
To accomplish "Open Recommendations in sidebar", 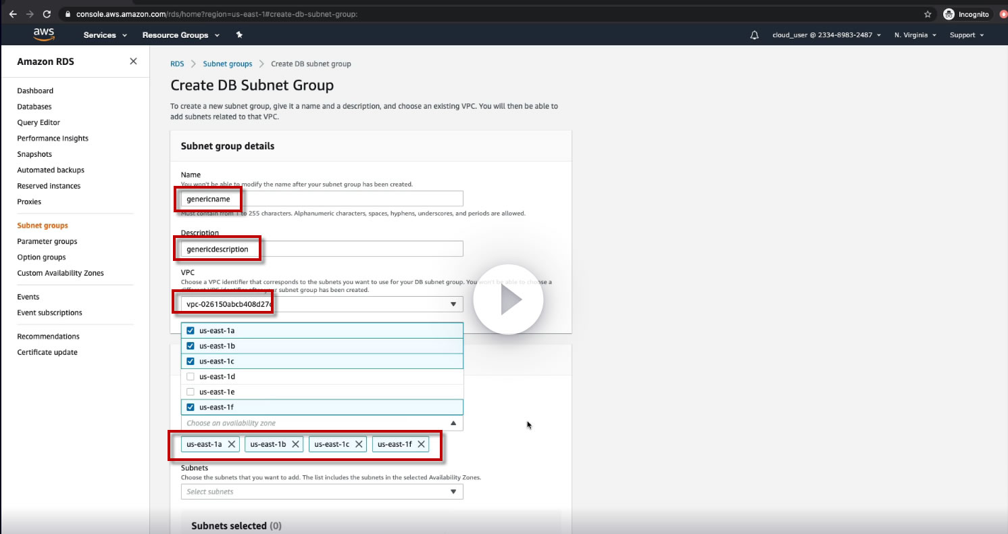I will click(48, 337).
